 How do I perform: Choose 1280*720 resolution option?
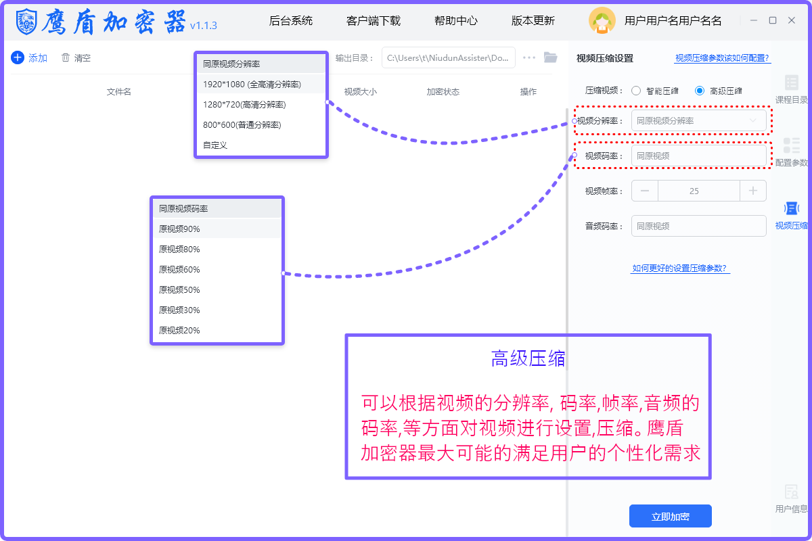pos(244,105)
